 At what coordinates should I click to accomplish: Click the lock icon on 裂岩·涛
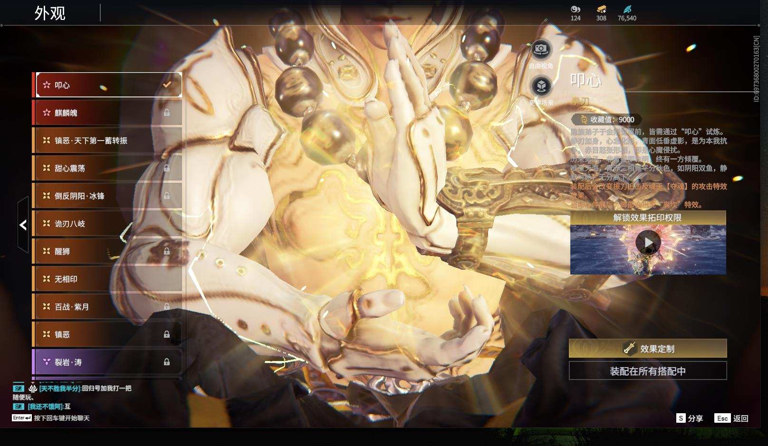(x=167, y=362)
